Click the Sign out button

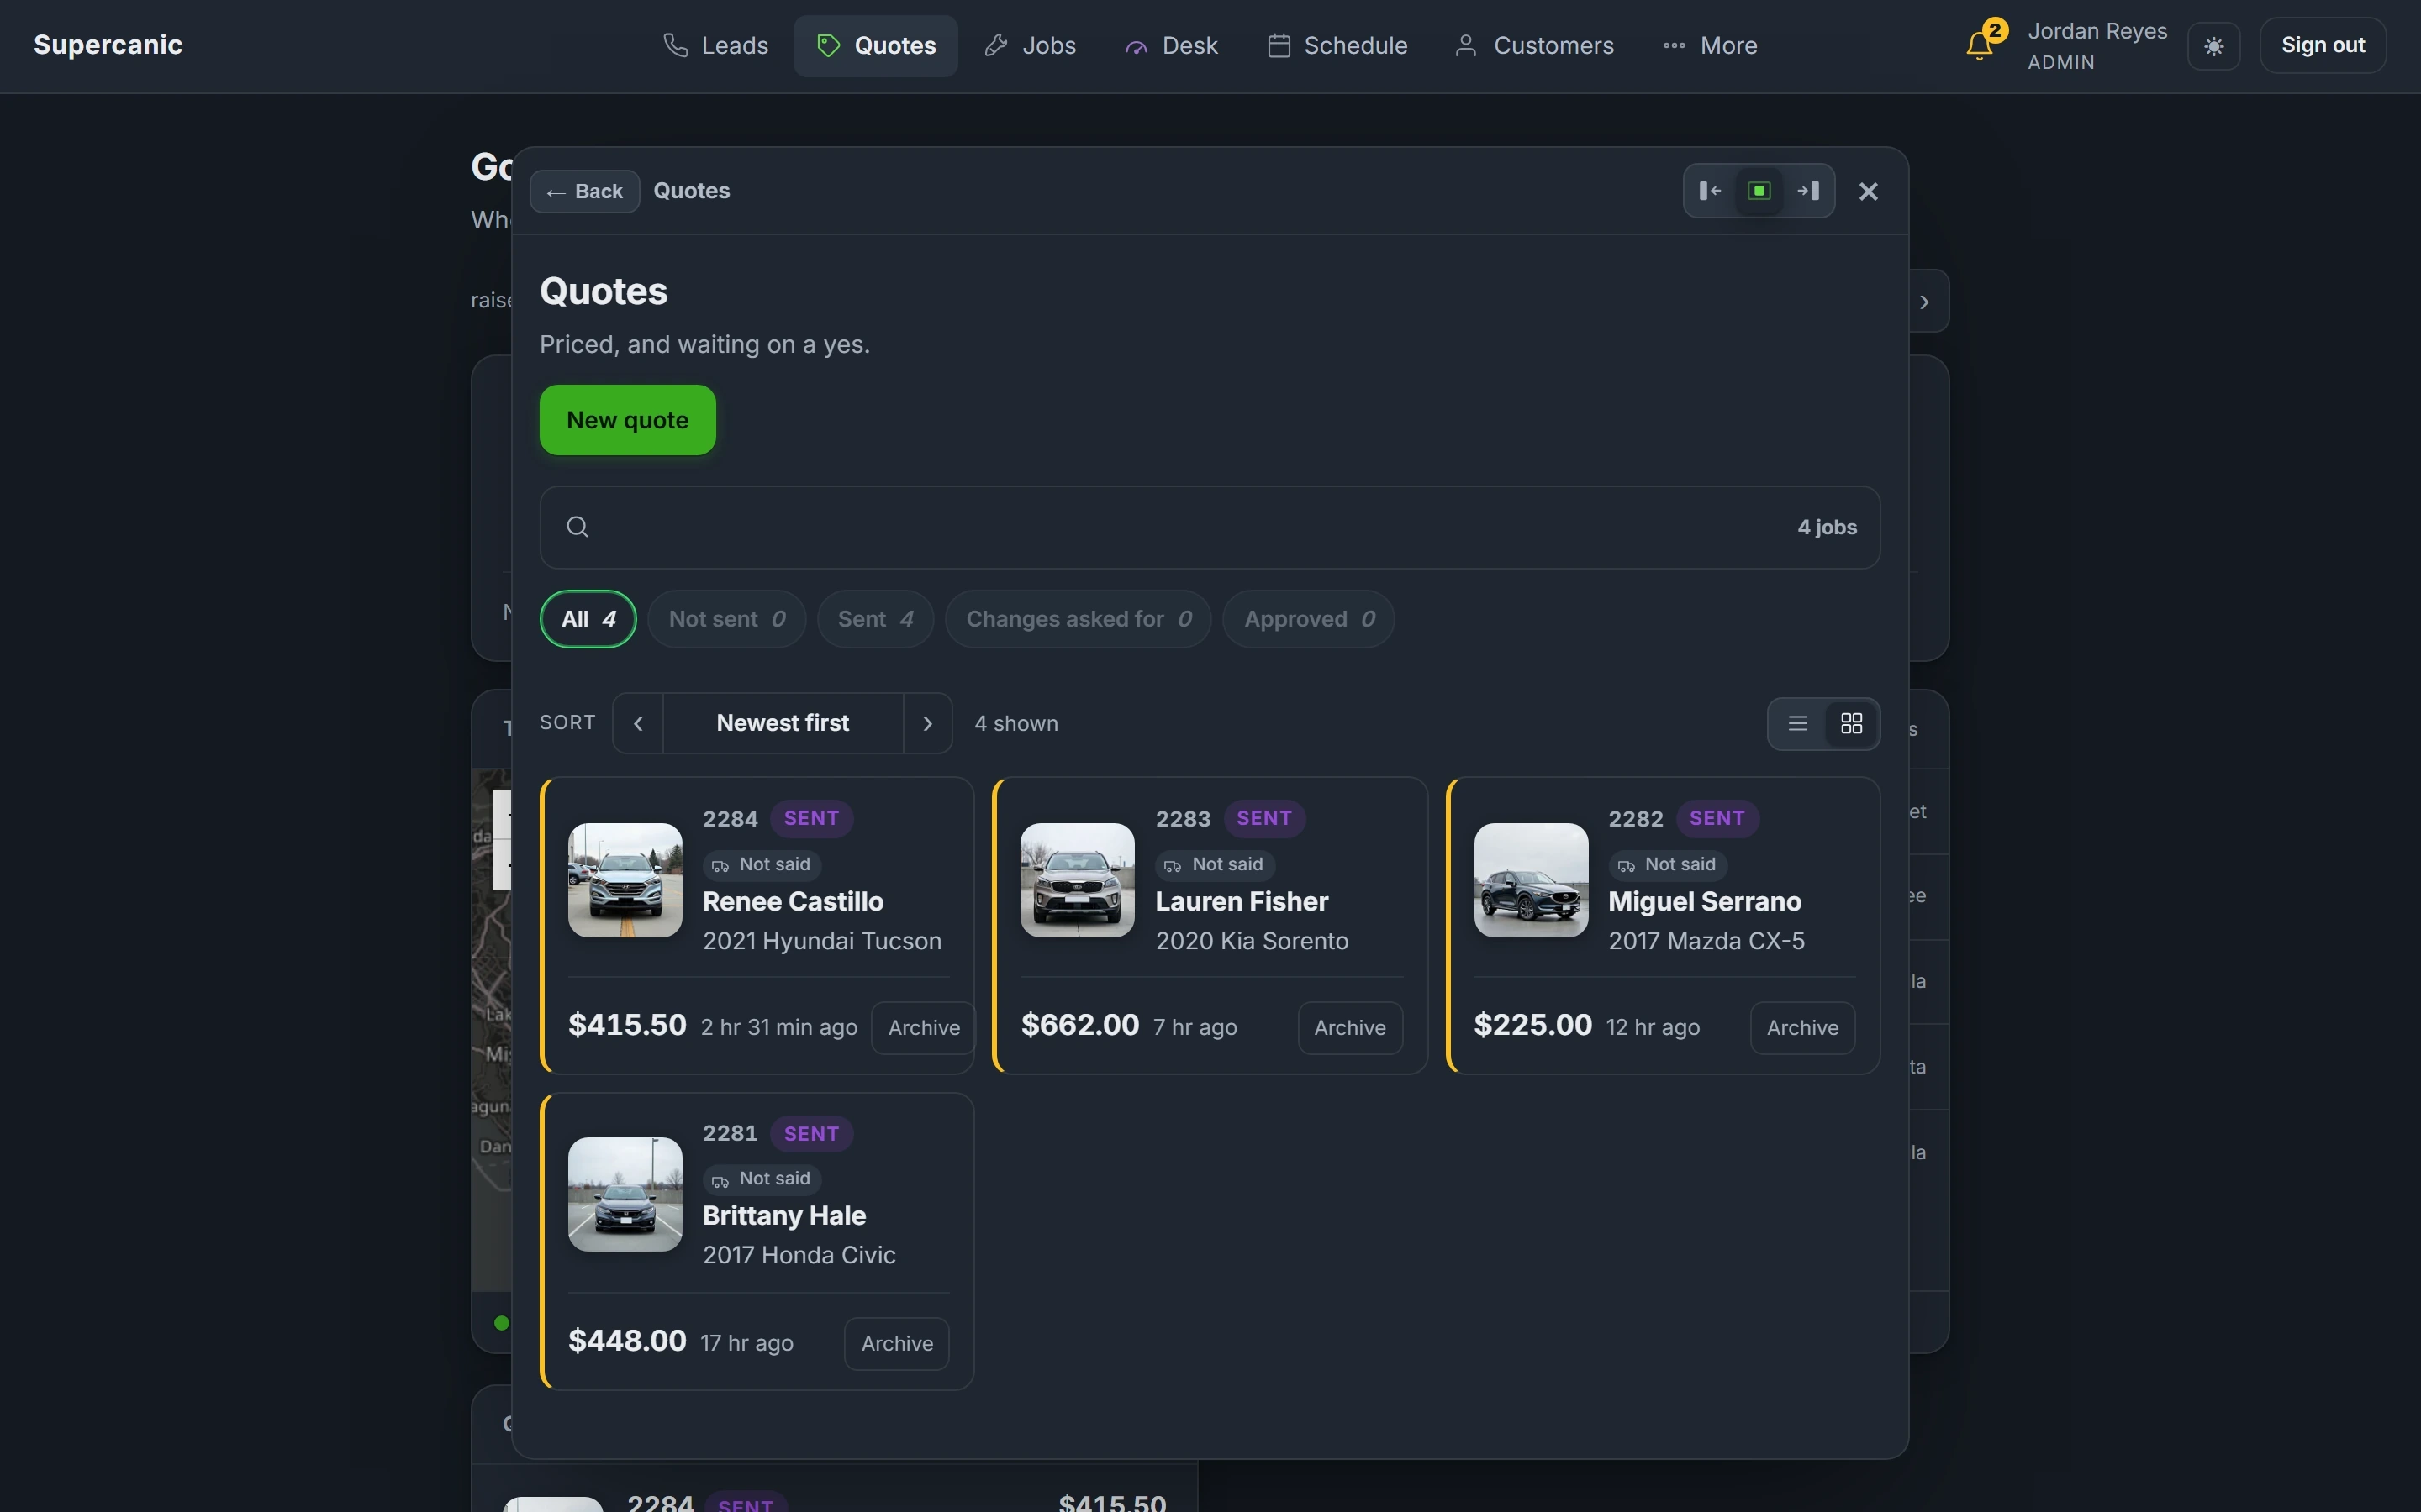pos(2322,46)
